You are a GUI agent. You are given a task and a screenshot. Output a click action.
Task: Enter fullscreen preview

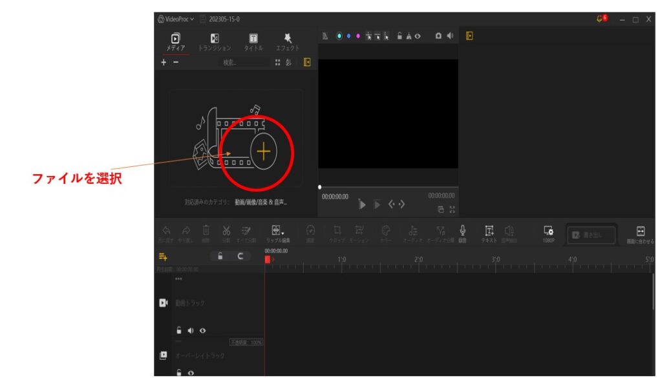coord(452,209)
